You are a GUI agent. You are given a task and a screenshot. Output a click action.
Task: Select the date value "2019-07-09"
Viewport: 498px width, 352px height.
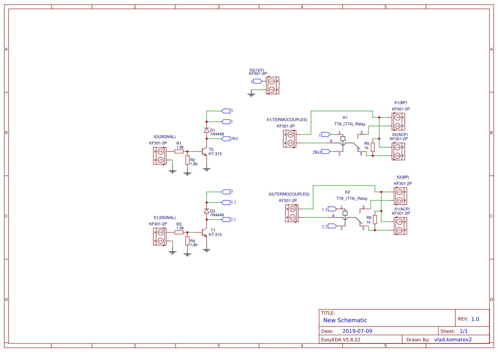[x=357, y=331]
